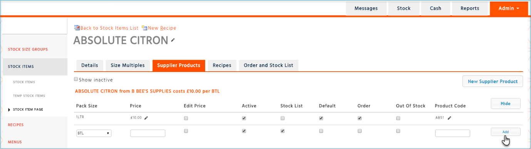Click the edit pencil next to £10.00 price
This screenshot has height=149, width=531.
click(146, 118)
